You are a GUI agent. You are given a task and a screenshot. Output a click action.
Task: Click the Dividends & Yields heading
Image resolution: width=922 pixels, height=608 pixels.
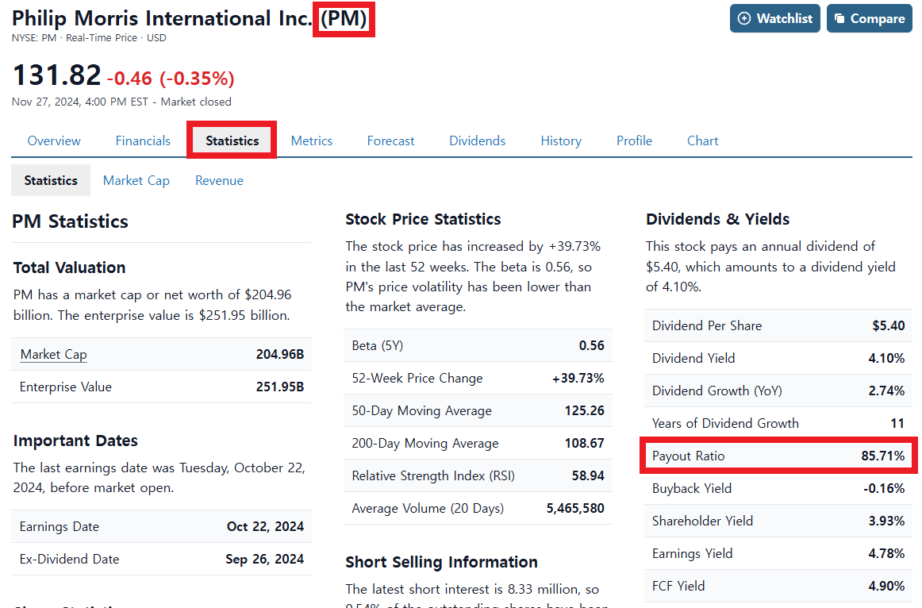point(718,219)
